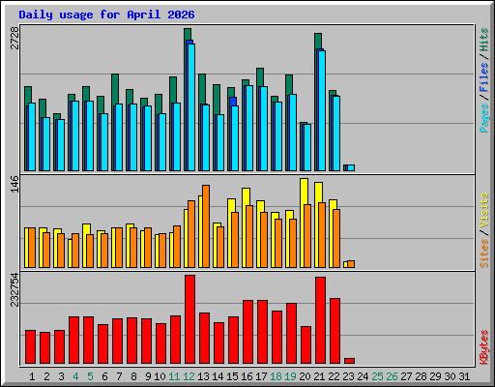Click the 146 visits axis value
The width and height of the screenshot is (495, 387).
coord(15,184)
